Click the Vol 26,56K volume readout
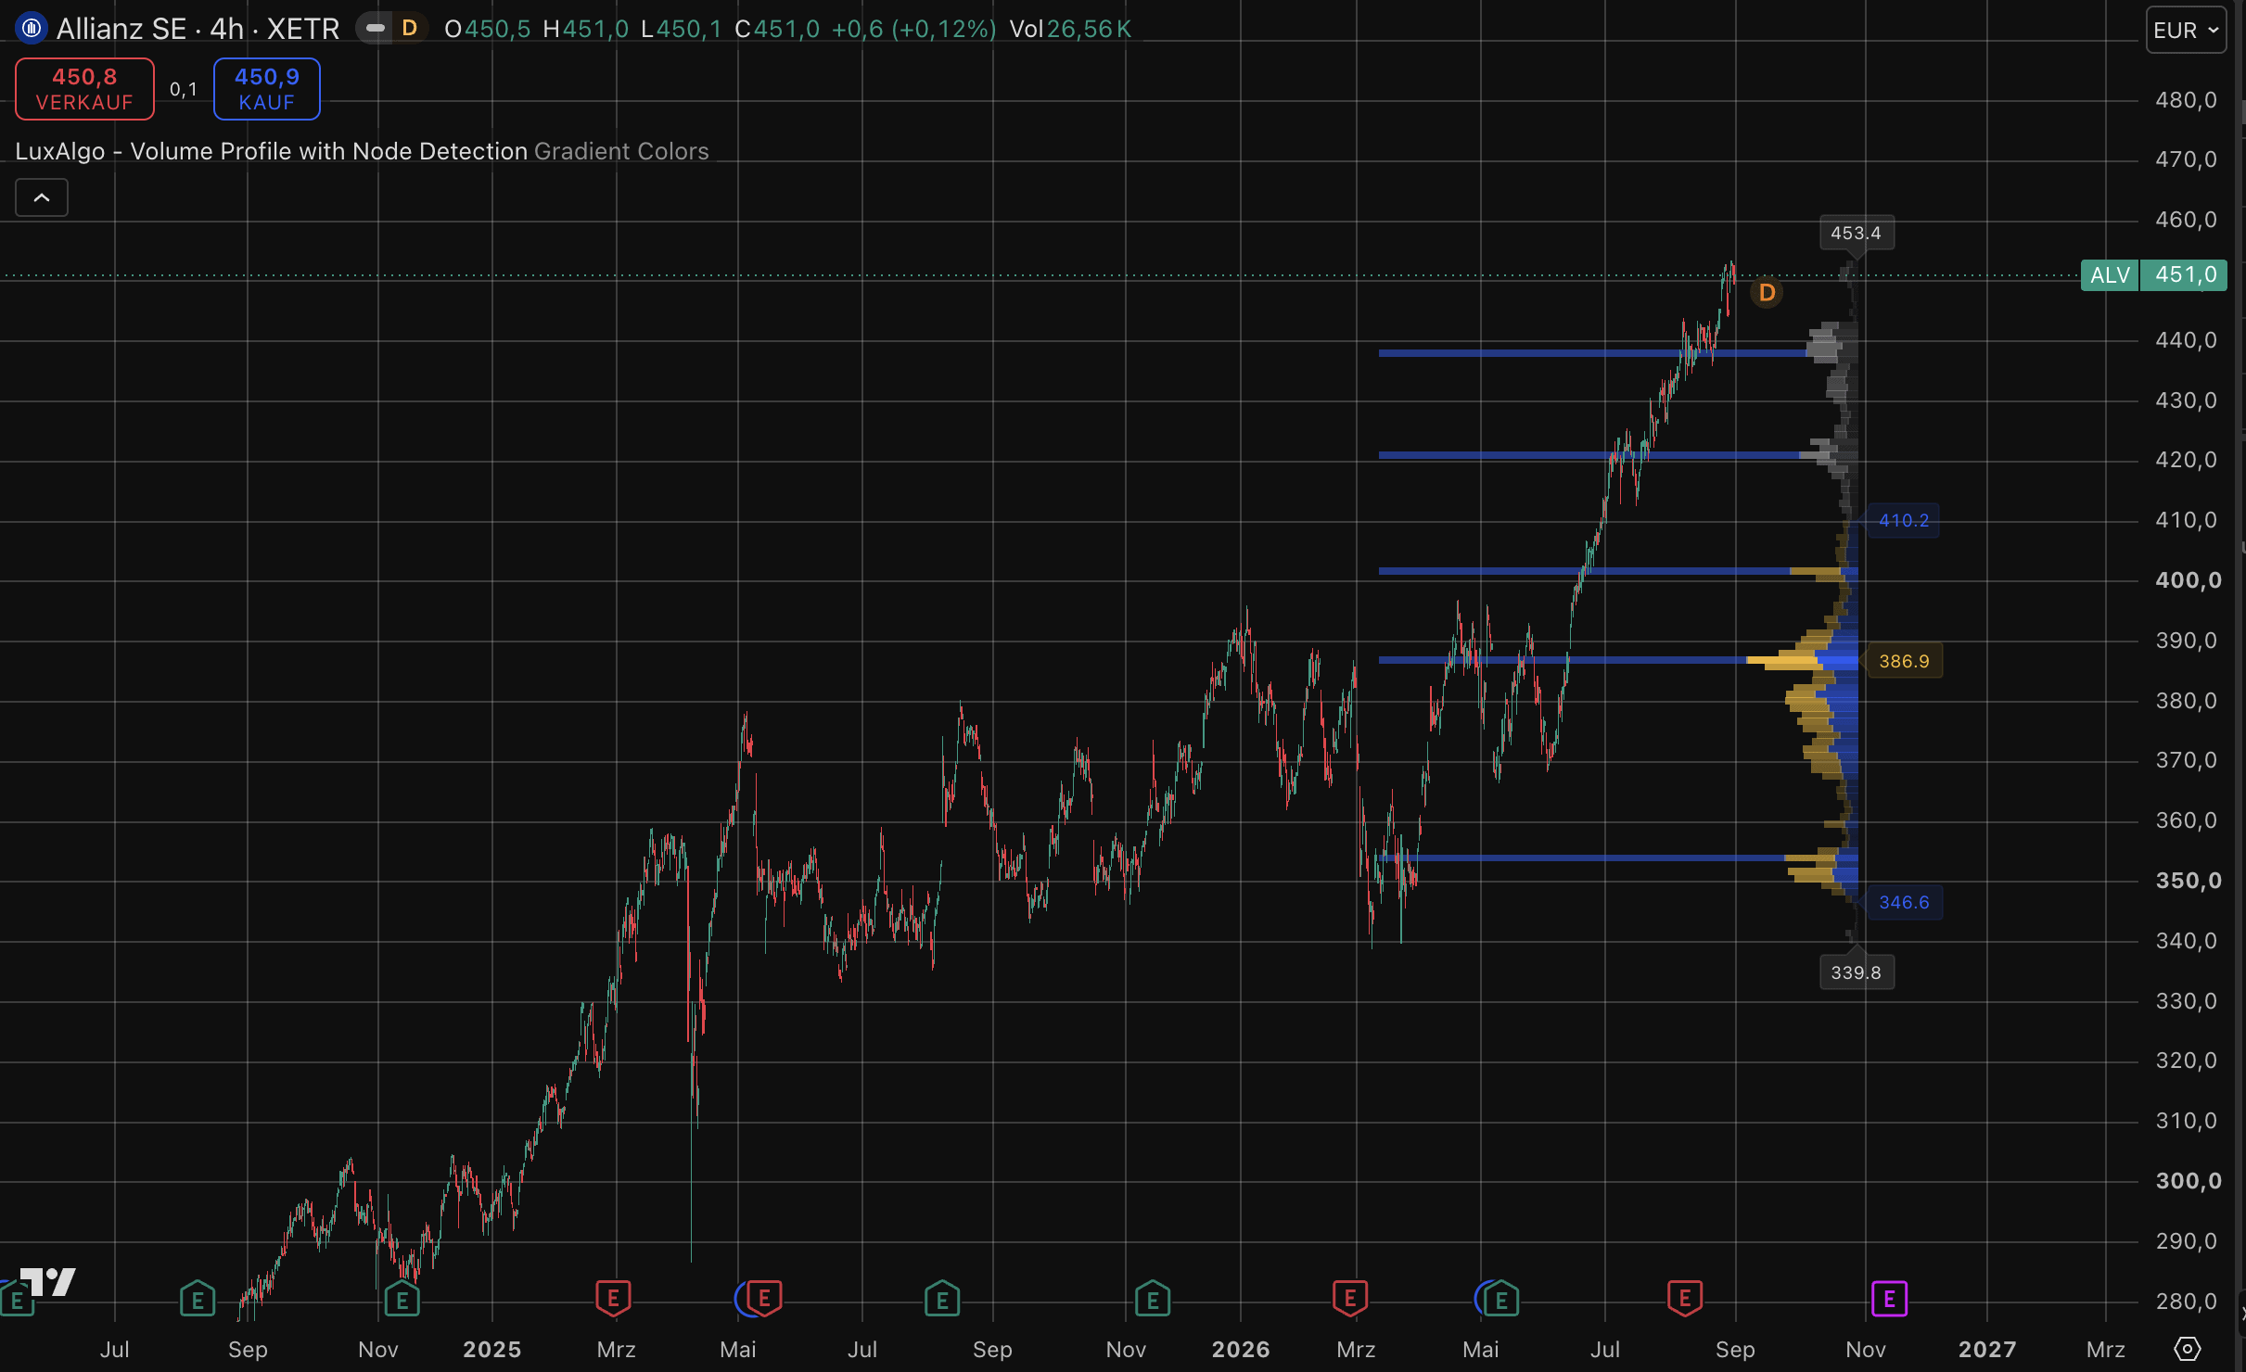 point(1071,29)
